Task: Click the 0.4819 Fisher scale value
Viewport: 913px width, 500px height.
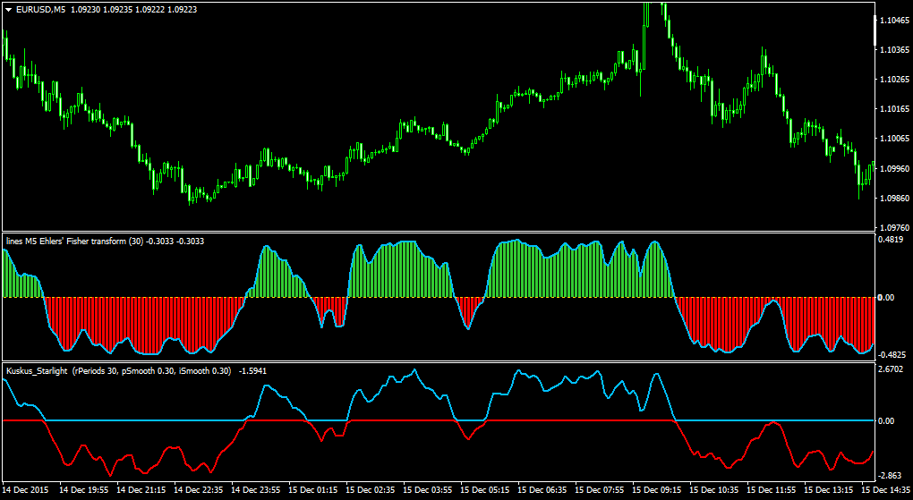Action: 891,239
